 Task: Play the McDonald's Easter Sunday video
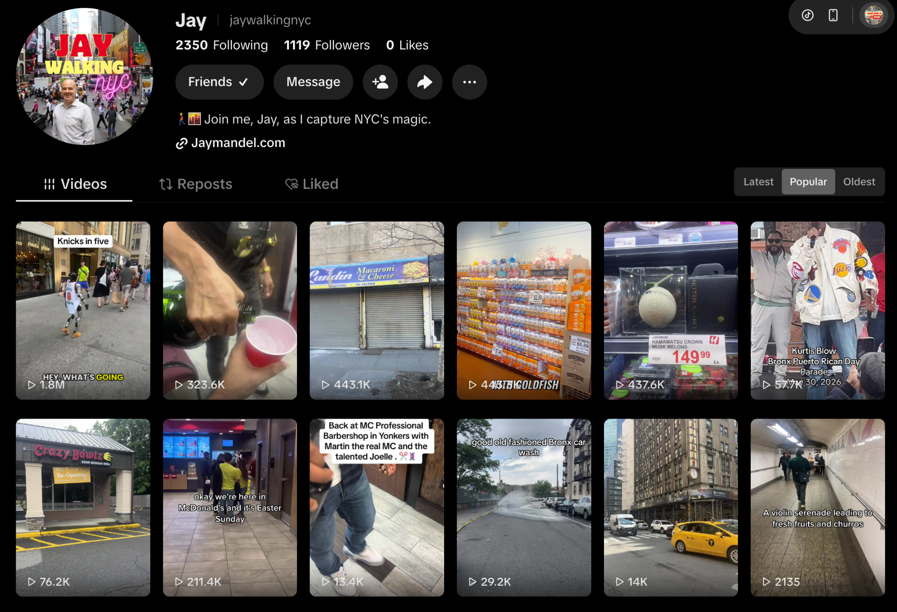230,508
